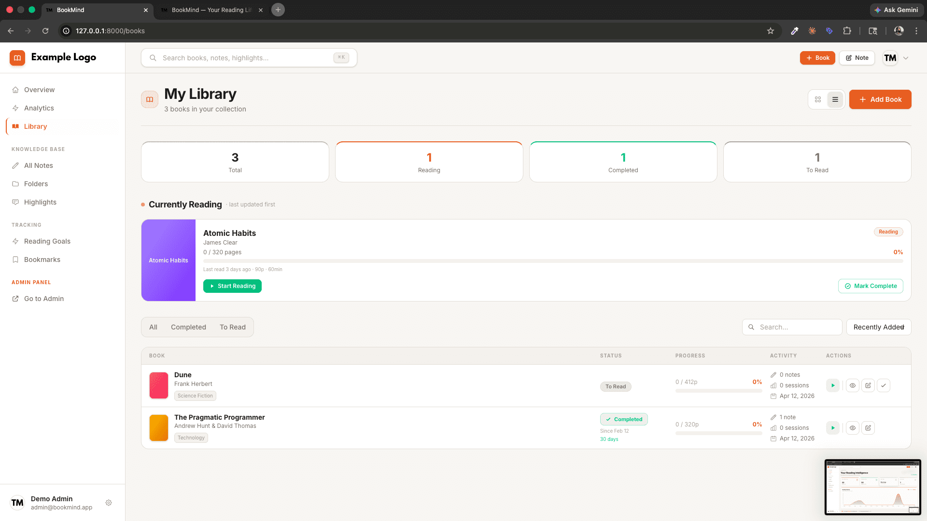The height and width of the screenshot is (521, 927).
Task: Switch to list view
Action: pos(835,99)
